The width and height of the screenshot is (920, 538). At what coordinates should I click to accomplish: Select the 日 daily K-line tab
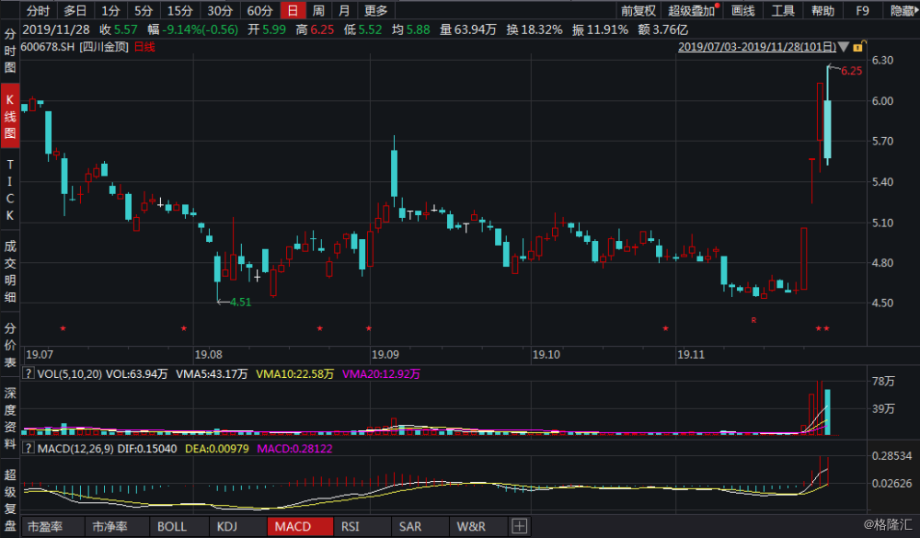[293, 10]
